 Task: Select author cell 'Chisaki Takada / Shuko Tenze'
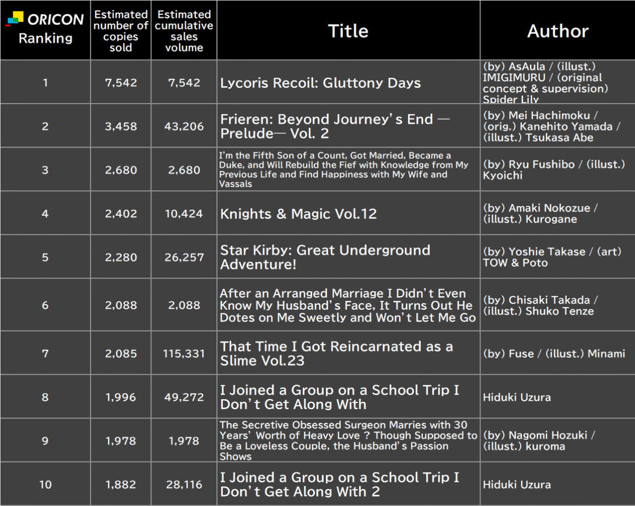pyautogui.click(x=557, y=306)
